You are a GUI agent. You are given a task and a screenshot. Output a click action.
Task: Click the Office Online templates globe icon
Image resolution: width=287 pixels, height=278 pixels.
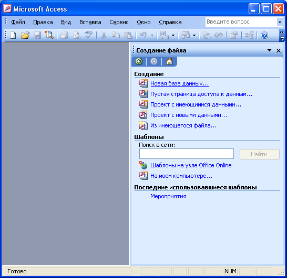click(143, 165)
